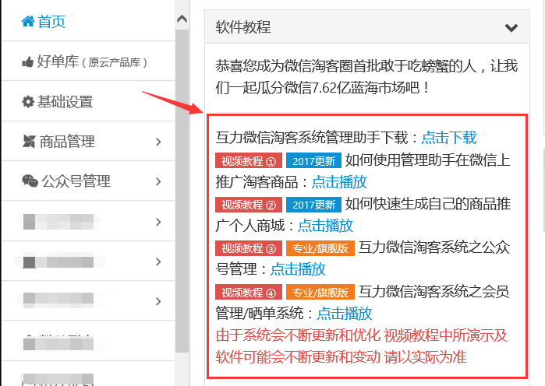Click 点击播放 link for video tutorial ②
Screen dimensions: 545x386
click(325, 226)
